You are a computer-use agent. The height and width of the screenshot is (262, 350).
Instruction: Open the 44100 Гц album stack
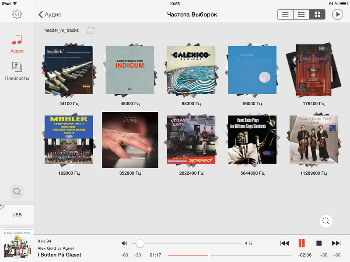[x=69, y=70]
